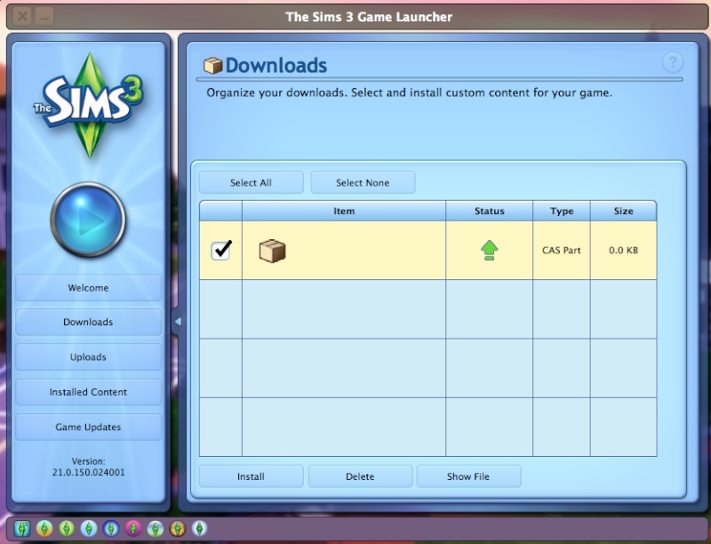Screen dimensions: 711x544
Task: Open the Welcome section
Action: coord(88,288)
